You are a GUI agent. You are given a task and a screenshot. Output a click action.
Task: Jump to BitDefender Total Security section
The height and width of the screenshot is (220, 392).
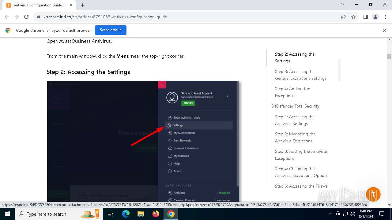(x=295, y=106)
